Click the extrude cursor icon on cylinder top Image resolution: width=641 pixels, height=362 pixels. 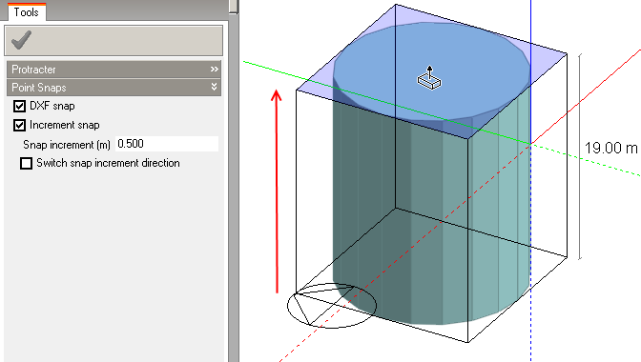tap(429, 77)
